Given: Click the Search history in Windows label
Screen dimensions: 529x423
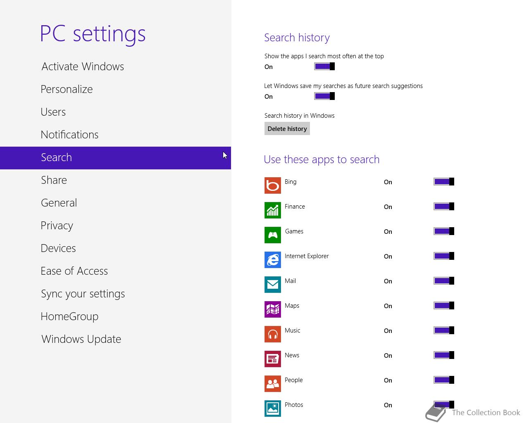Looking at the screenshot, I should 299,116.
